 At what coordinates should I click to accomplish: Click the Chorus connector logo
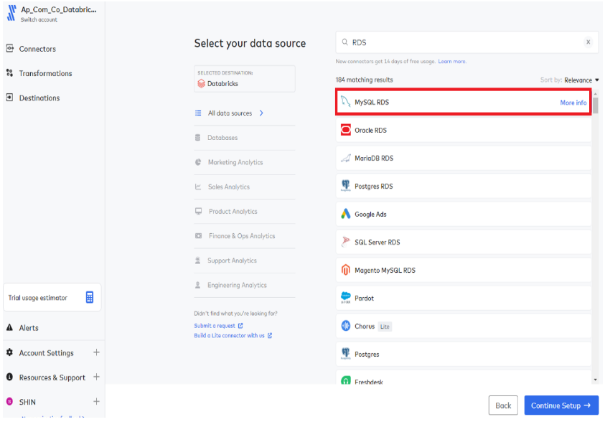pyautogui.click(x=346, y=326)
